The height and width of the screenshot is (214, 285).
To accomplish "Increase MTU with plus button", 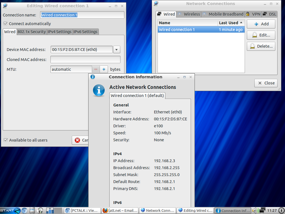I will point(104,69).
